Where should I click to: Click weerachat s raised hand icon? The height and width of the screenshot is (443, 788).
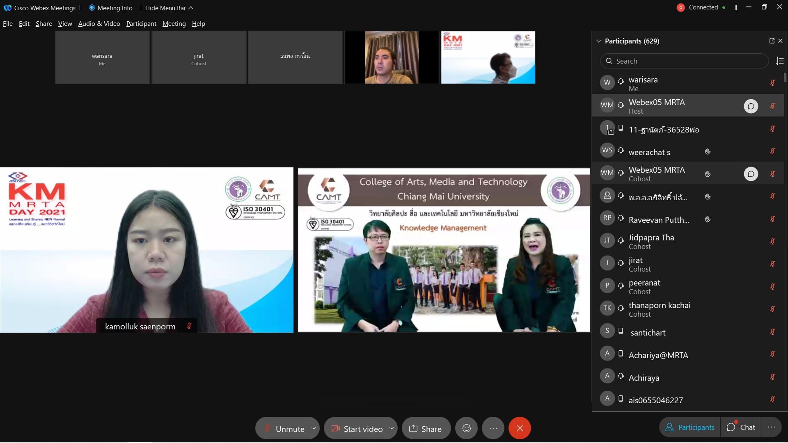[707, 151]
